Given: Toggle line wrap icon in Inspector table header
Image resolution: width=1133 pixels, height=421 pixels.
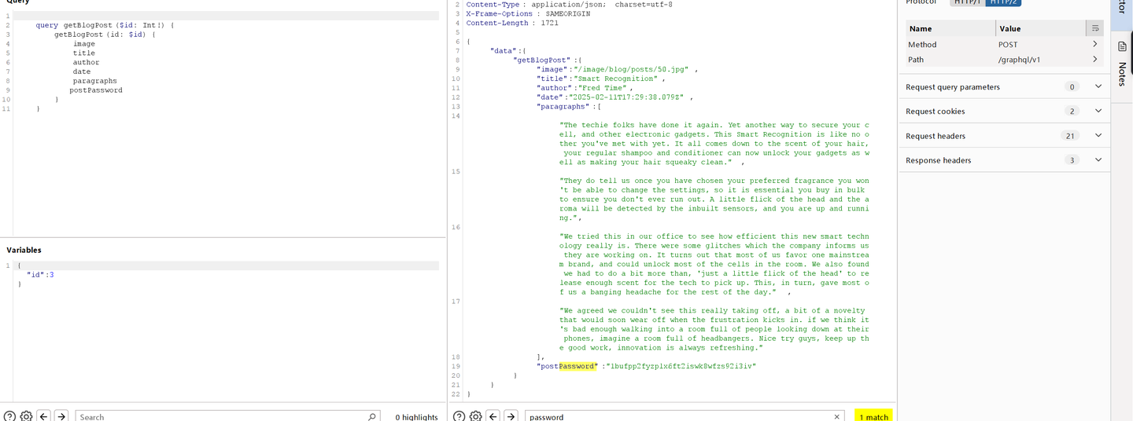Looking at the screenshot, I should tap(1094, 27).
